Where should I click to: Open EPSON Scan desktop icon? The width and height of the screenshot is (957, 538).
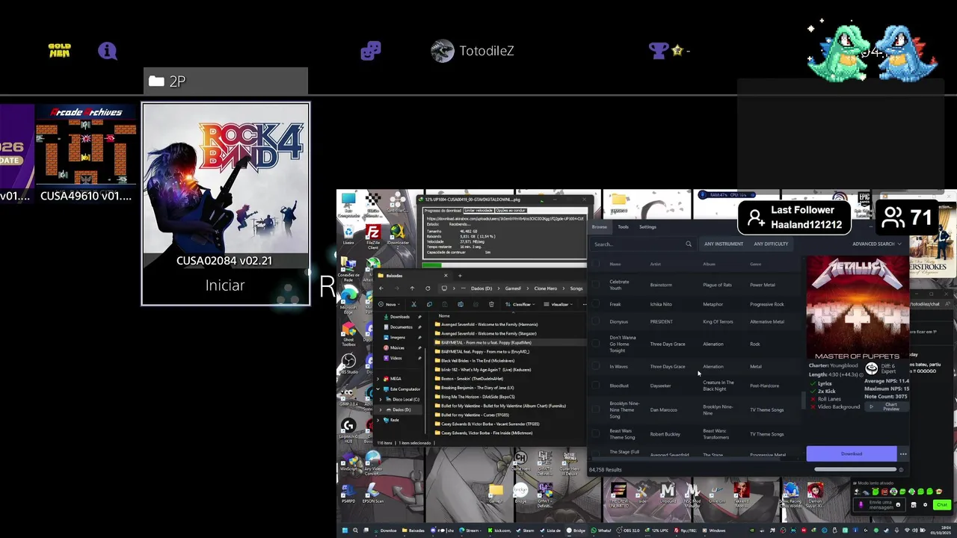(373, 492)
